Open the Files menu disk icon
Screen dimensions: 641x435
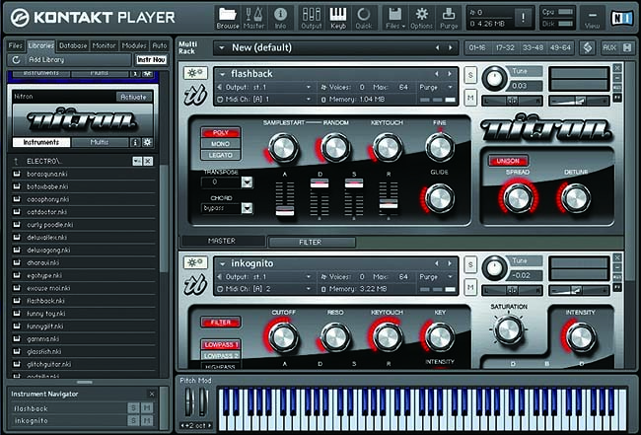pyautogui.click(x=394, y=18)
